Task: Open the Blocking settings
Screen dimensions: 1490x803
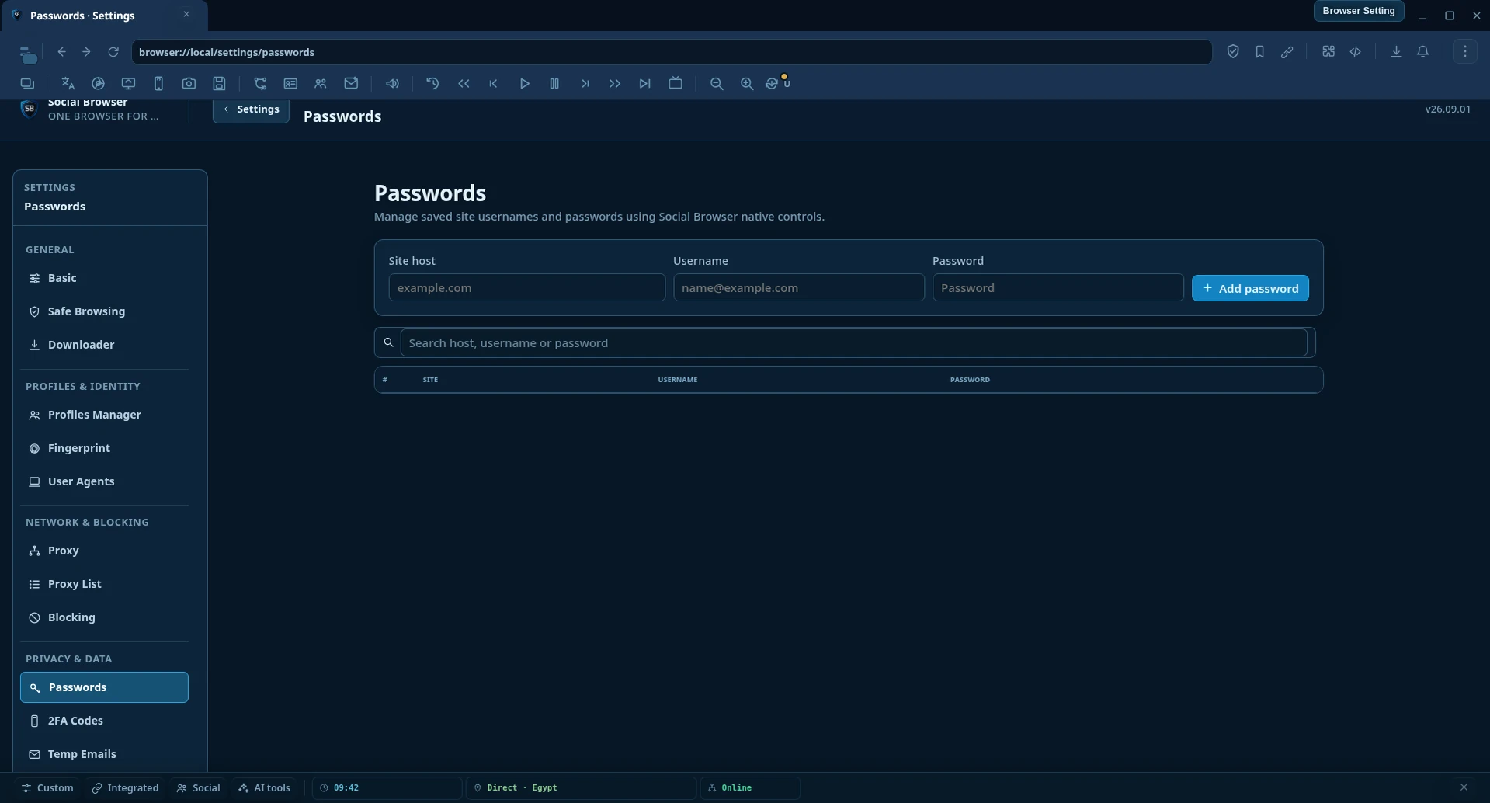Action: (104, 617)
